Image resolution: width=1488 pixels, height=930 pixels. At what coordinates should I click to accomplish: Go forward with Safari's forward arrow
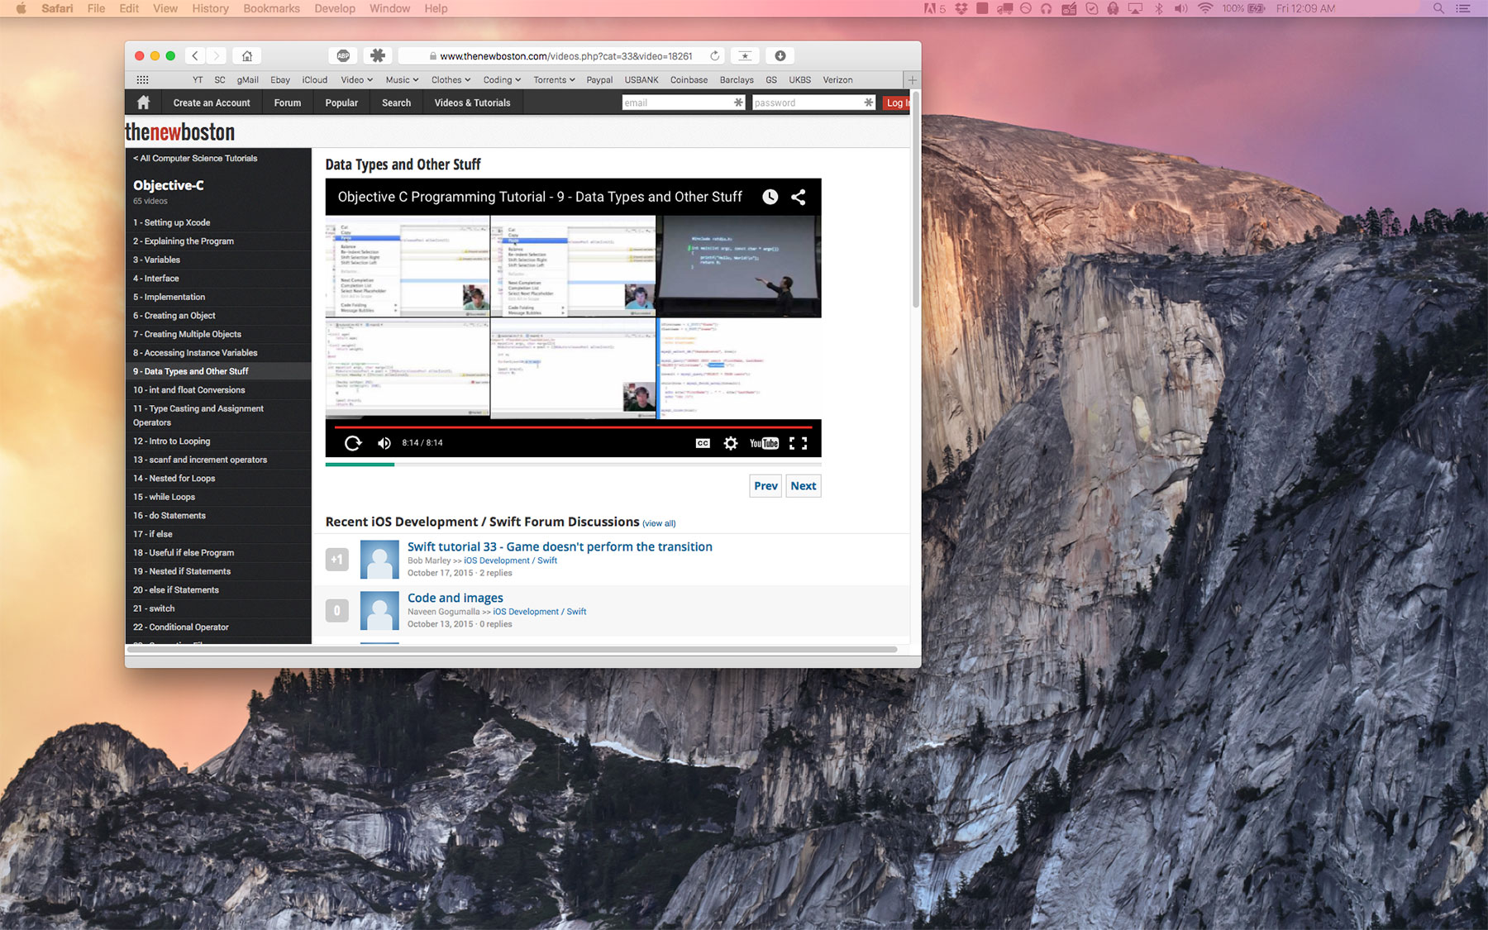click(x=217, y=55)
